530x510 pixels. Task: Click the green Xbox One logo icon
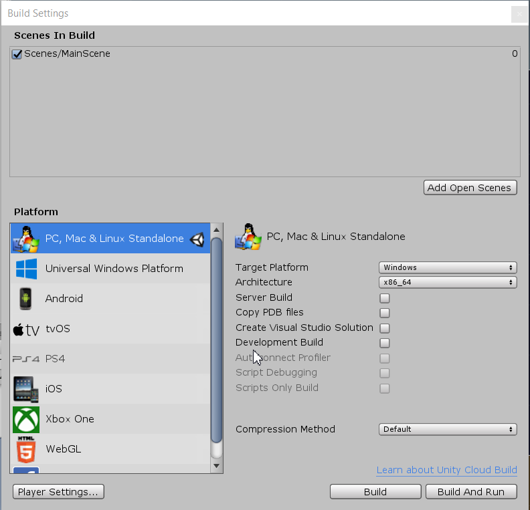pos(26,420)
